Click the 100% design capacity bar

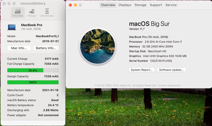point(33,82)
